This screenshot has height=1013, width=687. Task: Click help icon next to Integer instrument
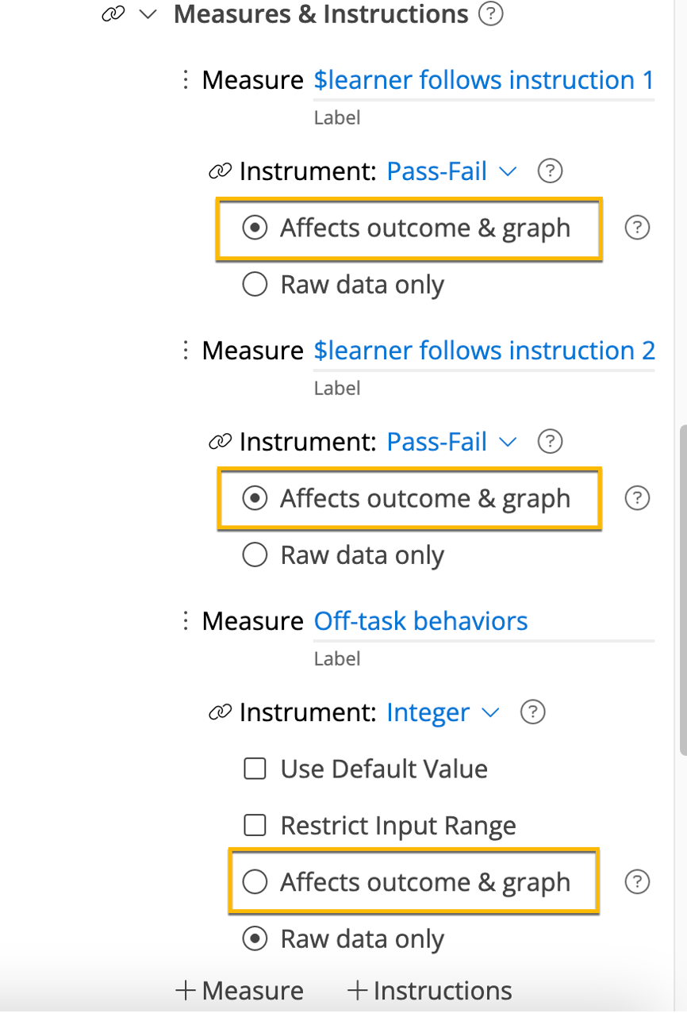(x=532, y=712)
